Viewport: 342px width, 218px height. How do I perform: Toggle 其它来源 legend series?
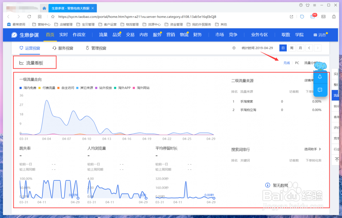84,88
